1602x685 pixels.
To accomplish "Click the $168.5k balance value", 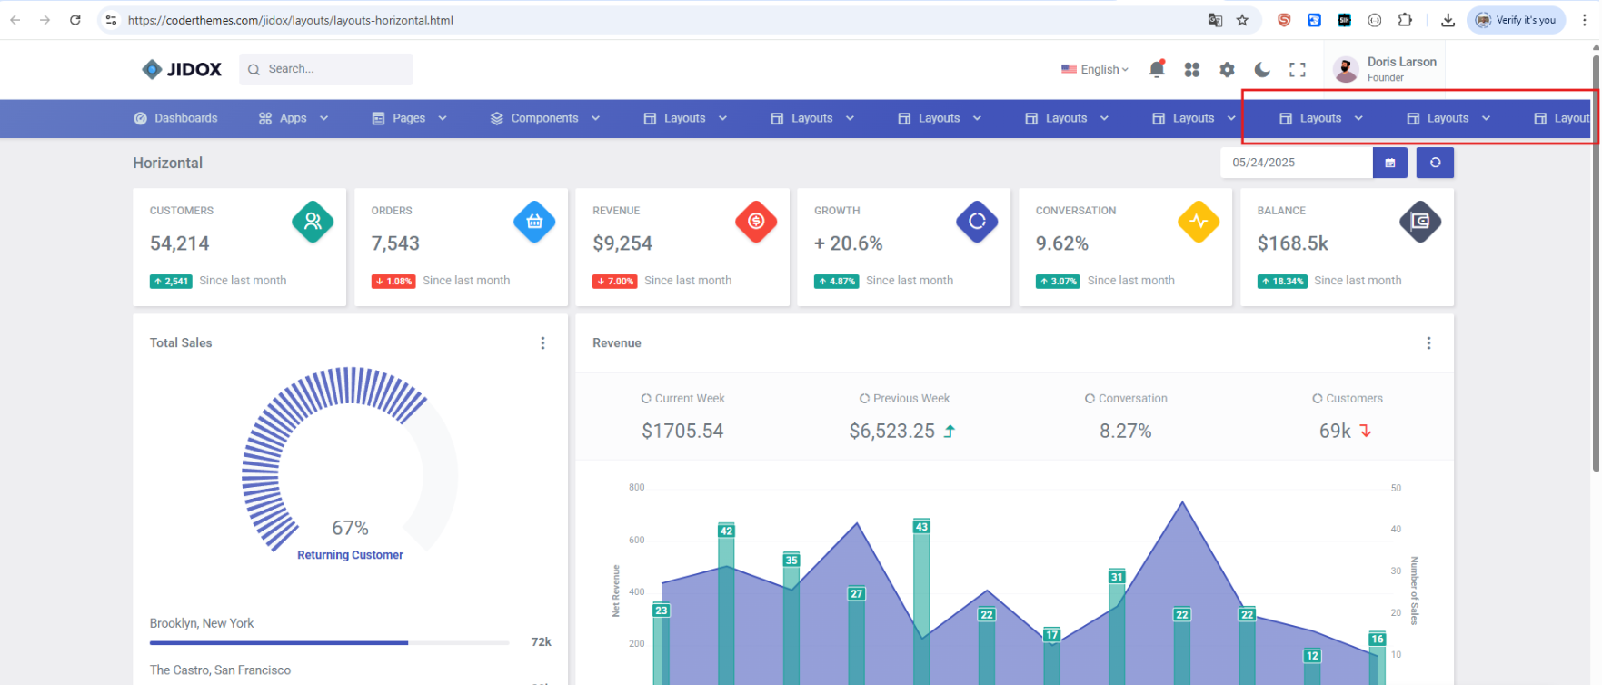I will [x=1293, y=243].
